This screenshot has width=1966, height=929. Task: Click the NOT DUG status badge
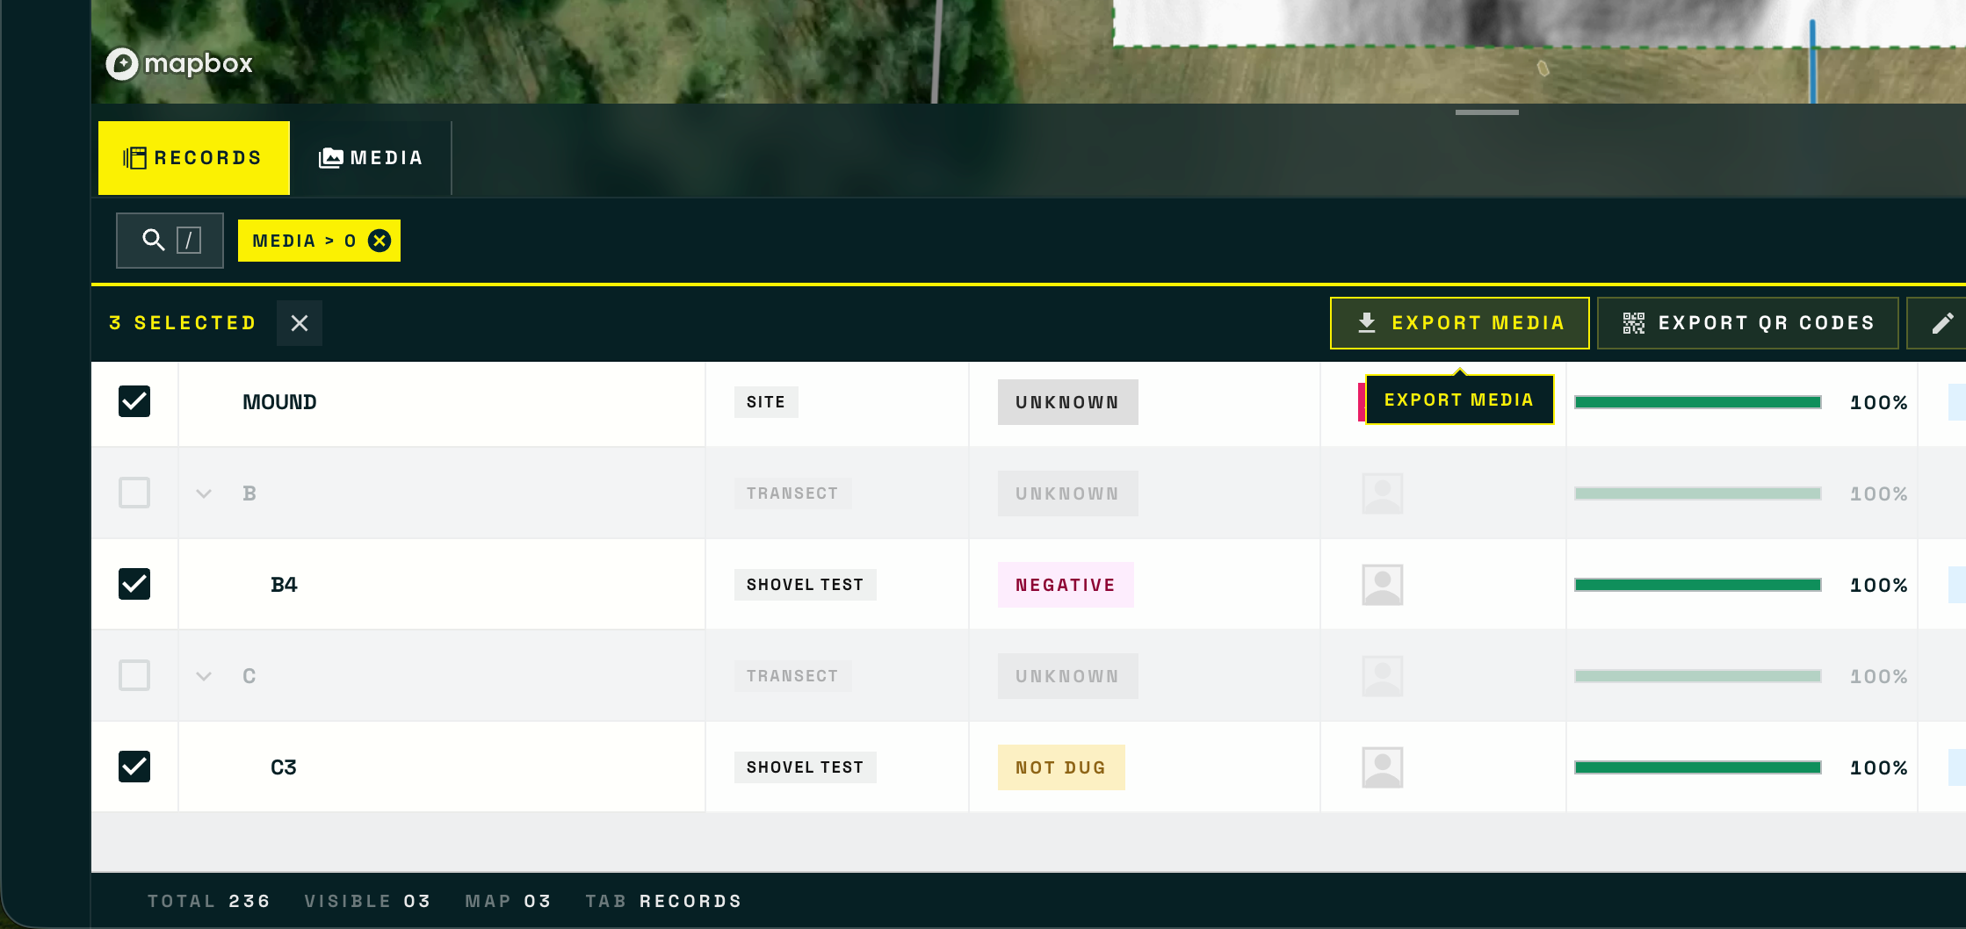point(1061,767)
